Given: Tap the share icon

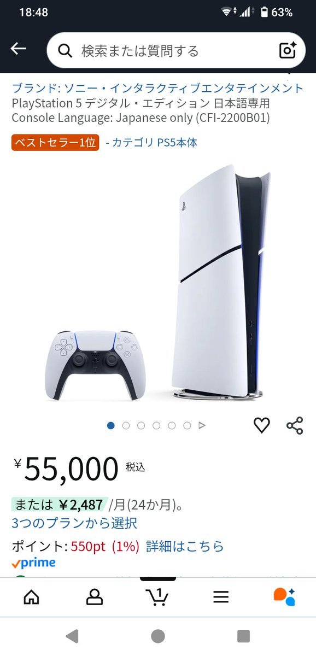Looking at the screenshot, I should (x=295, y=425).
